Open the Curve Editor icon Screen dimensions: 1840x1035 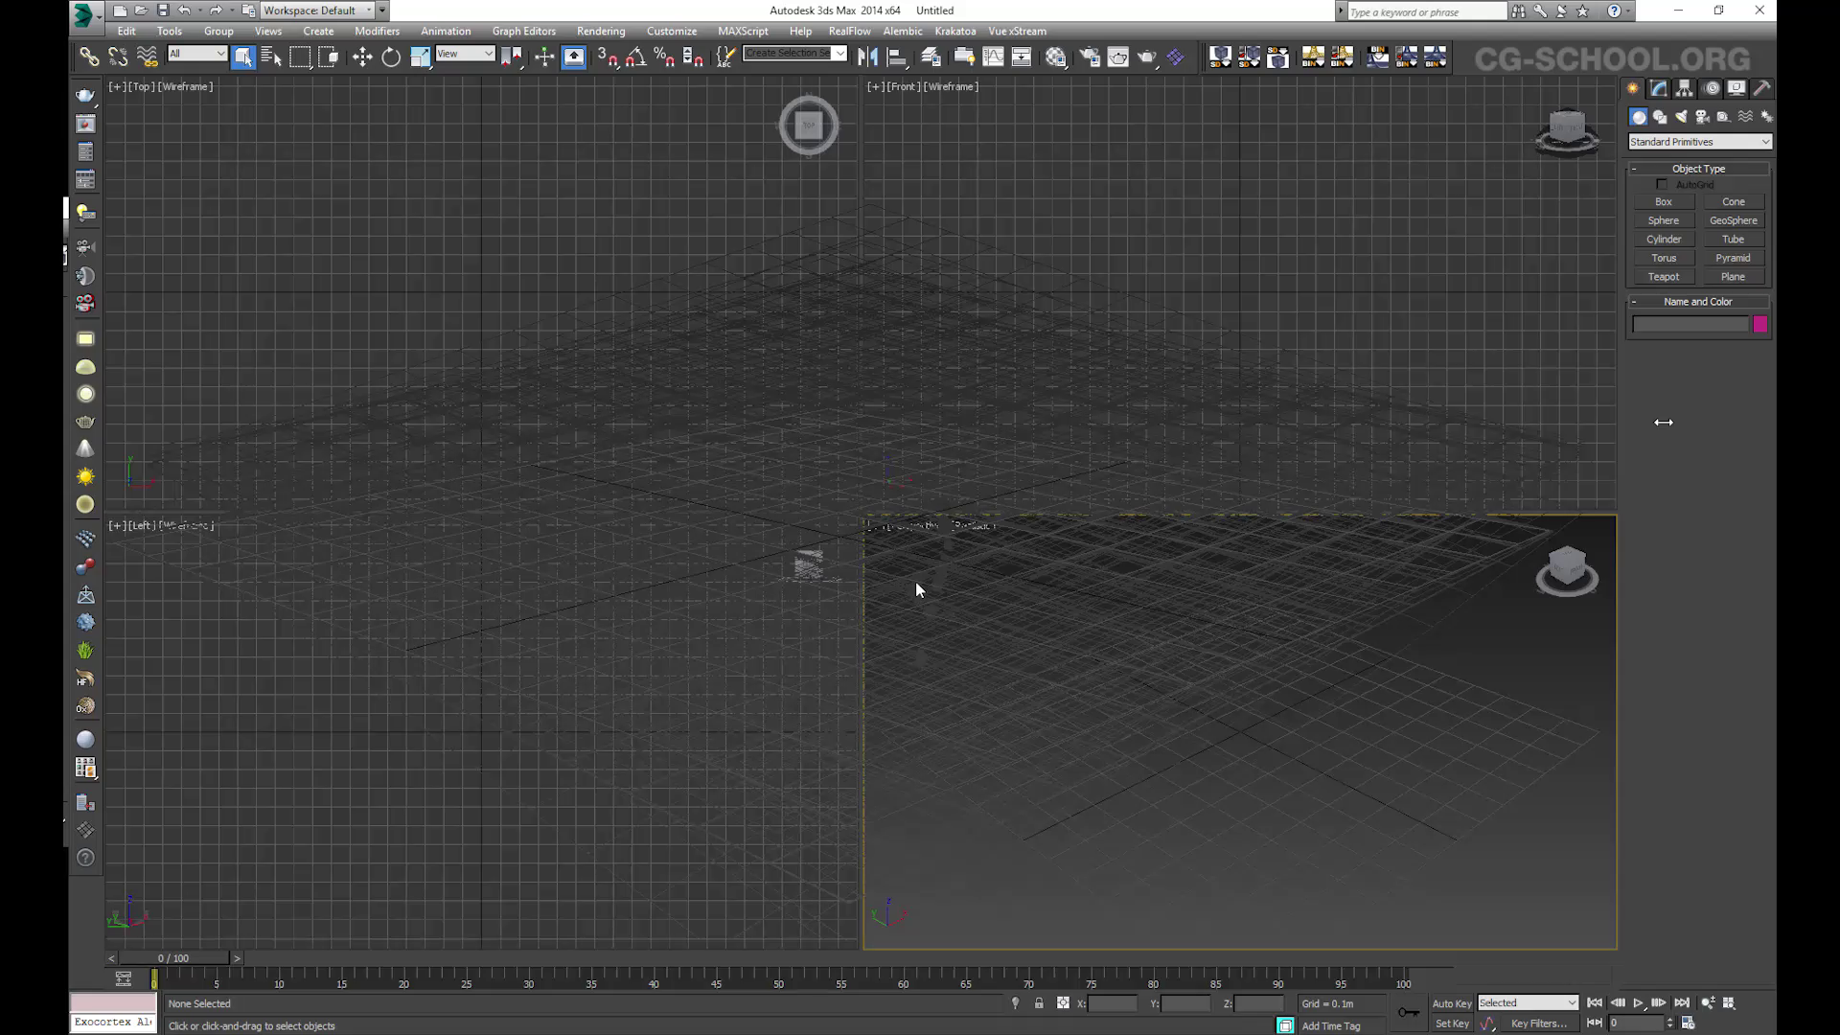(994, 57)
